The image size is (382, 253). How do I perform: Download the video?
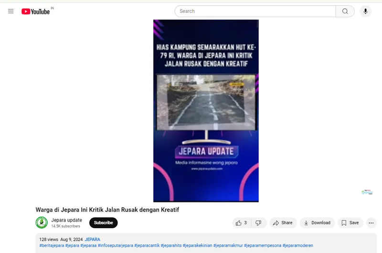pos(317,223)
